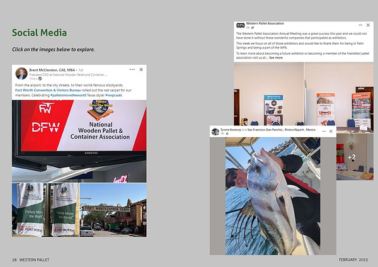This screenshot has height=267, width=378.
Task: Open three-dots menu on Tyrone Konecny post
Action: pyautogui.click(x=324, y=132)
